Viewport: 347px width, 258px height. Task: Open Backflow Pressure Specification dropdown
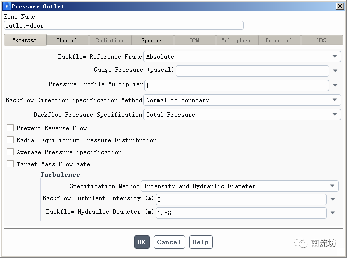point(335,115)
